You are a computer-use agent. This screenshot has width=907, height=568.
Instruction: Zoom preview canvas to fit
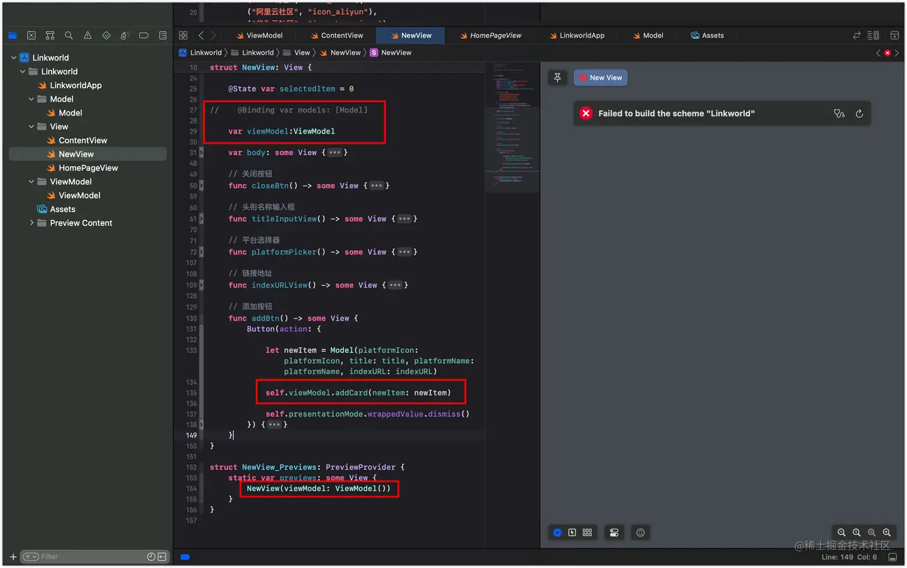click(872, 533)
